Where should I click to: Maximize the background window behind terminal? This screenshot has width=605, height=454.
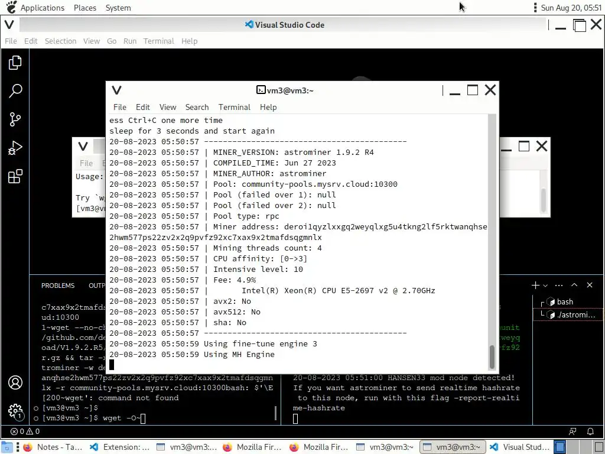(x=524, y=147)
